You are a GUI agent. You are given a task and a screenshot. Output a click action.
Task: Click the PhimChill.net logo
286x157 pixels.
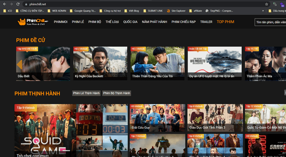33,22
